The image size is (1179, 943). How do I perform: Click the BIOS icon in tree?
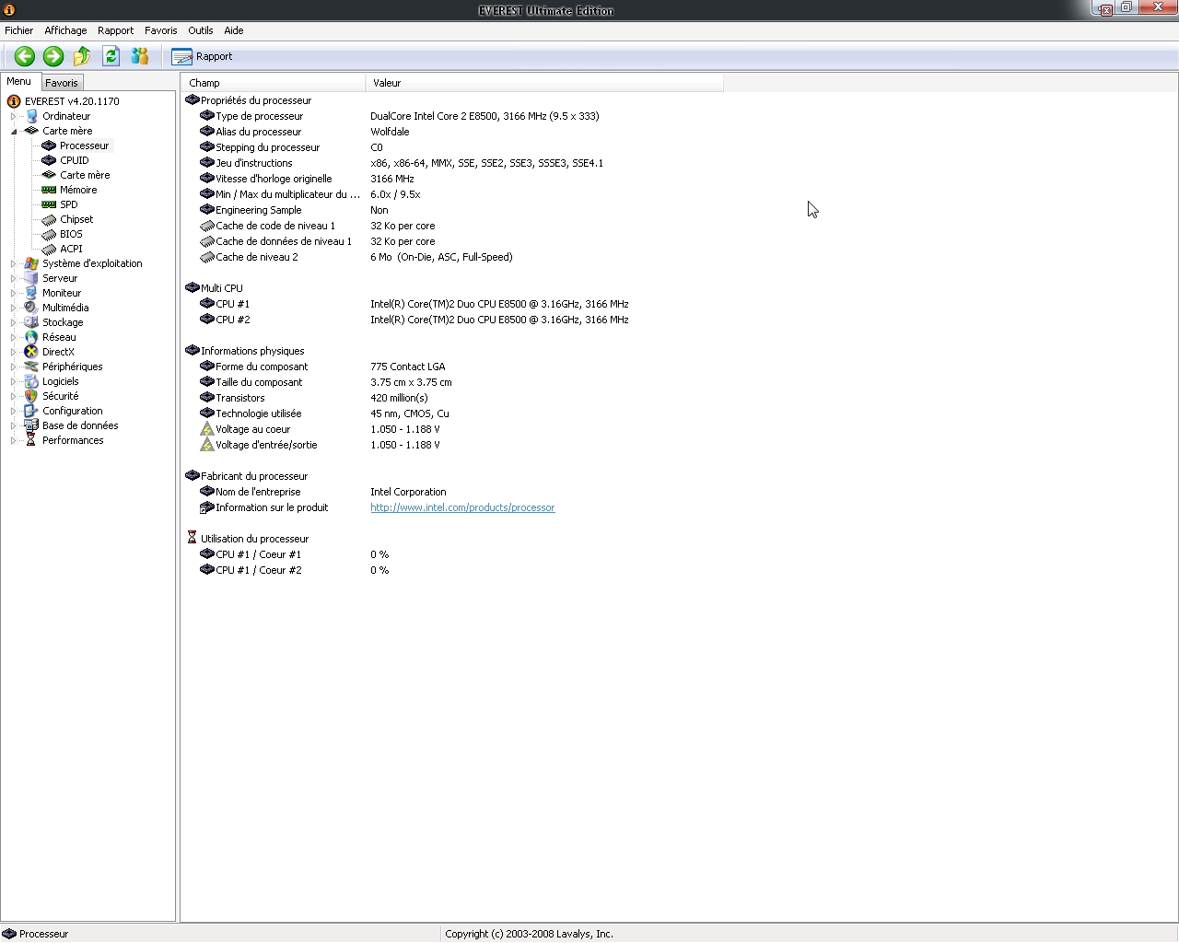[49, 234]
